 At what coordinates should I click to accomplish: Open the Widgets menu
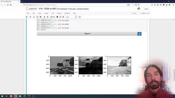[x=67, y=13]
